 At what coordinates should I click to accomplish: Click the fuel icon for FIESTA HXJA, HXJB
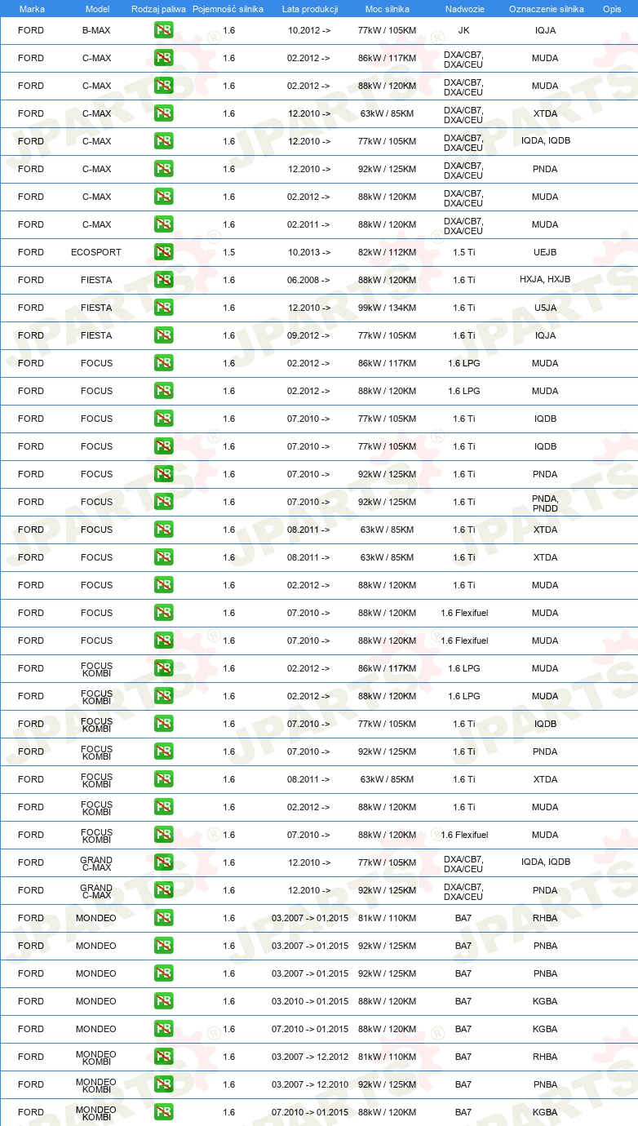(163, 280)
